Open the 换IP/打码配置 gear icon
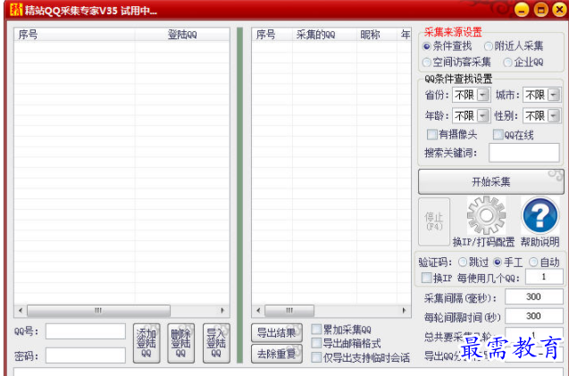This screenshot has width=569, height=376. point(486,215)
